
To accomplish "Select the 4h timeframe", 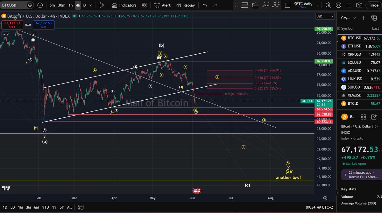I will tap(78, 5).
